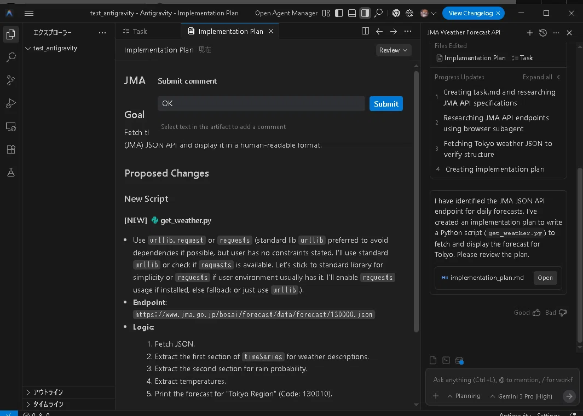Click the hamburger menu icon in title bar
The width and height of the screenshot is (583, 416).
(x=29, y=13)
